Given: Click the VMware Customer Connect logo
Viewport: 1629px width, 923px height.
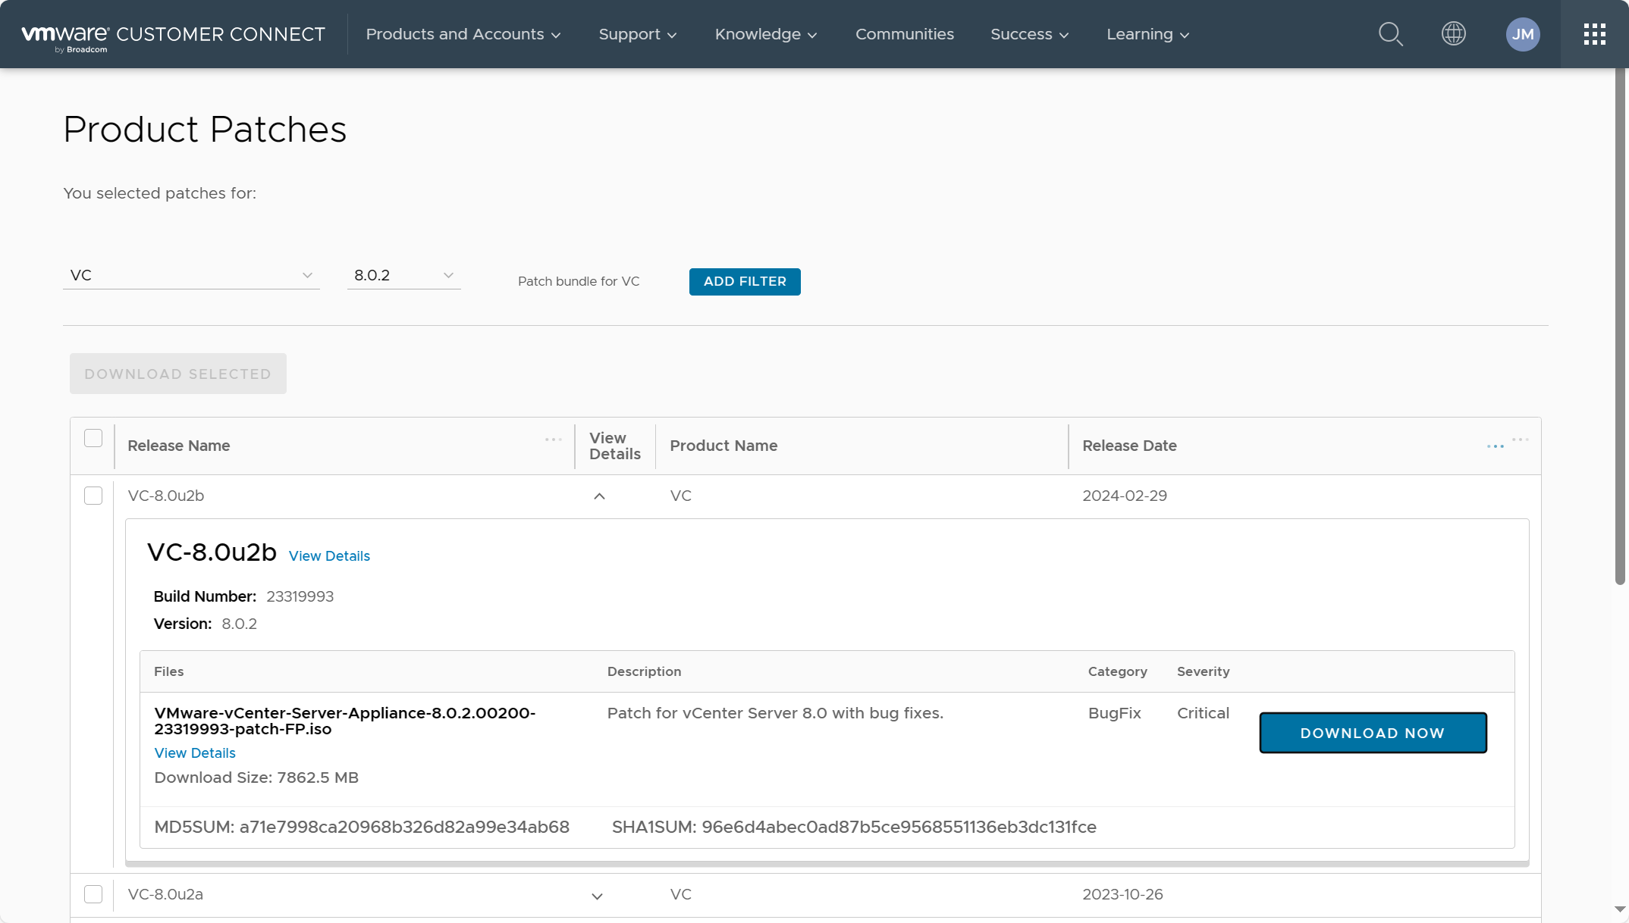Looking at the screenshot, I should (x=173, y=36).
